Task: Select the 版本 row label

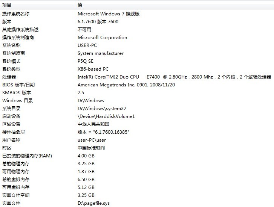Action: 7,22
